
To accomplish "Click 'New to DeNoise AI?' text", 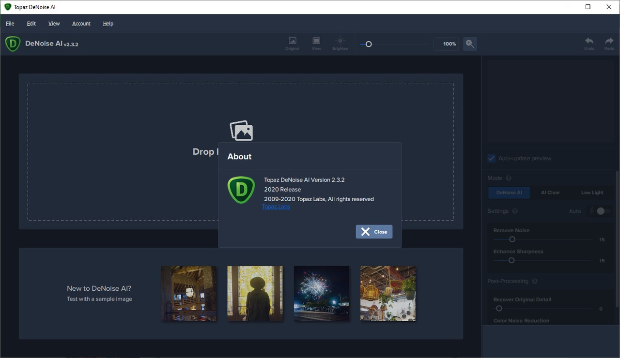I will pos(99,288).
